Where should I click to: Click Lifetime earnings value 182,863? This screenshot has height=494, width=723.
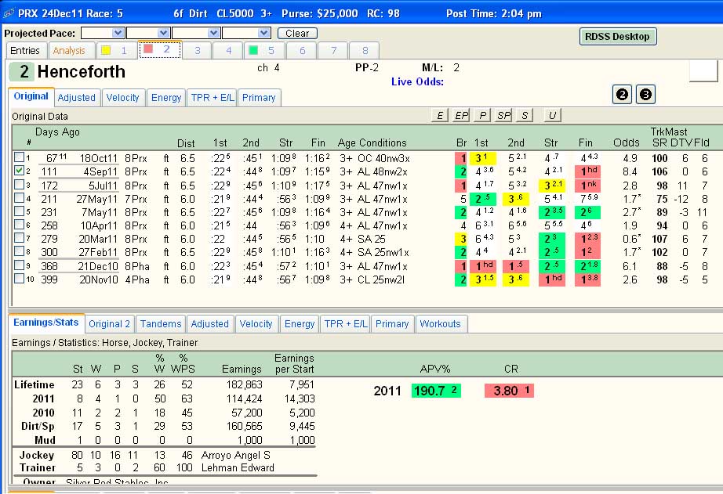[x=244, y=384]
